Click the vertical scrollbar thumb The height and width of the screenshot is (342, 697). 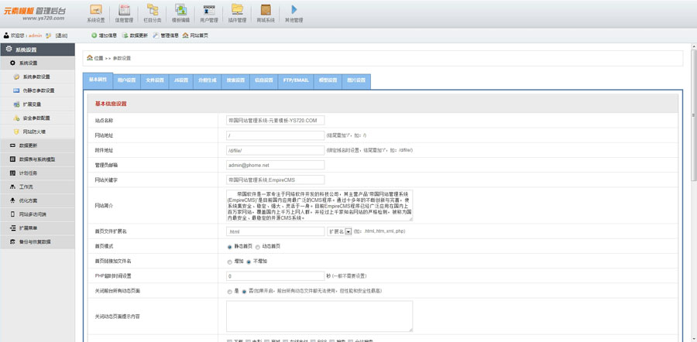pyautogui.click(x=693, y=117)
